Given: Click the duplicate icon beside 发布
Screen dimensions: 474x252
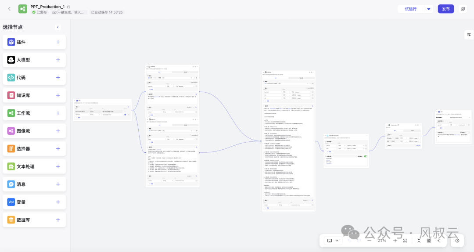Looking at the screenshot, I should [463, 9].
